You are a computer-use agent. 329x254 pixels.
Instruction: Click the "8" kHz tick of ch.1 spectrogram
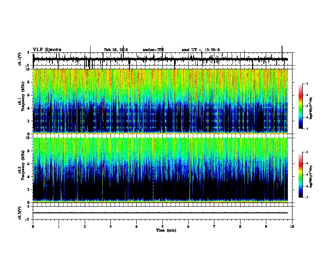[x=29, y=82]
